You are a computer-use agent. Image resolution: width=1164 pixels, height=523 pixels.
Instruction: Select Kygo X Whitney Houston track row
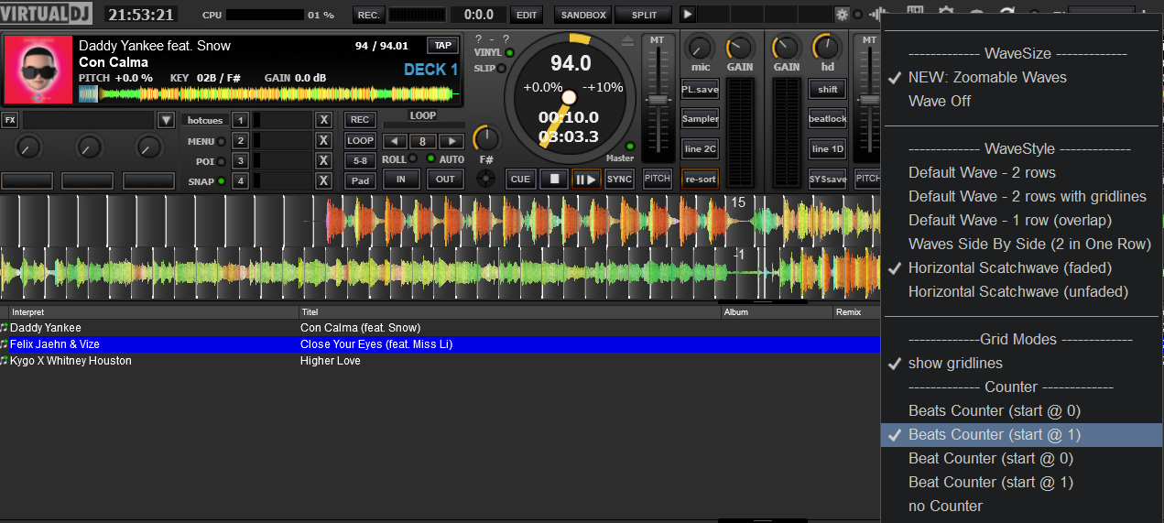(440, 361)
